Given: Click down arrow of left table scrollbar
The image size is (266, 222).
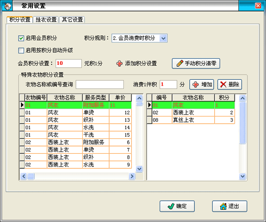Looking at the screenshot, I should tap(139, 169).
